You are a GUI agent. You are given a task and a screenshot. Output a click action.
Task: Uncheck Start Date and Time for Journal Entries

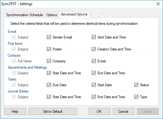(x=49, y=97)
